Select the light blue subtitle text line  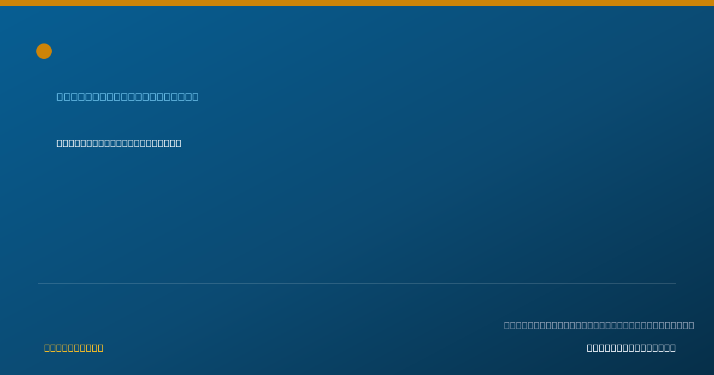(127, 96)
